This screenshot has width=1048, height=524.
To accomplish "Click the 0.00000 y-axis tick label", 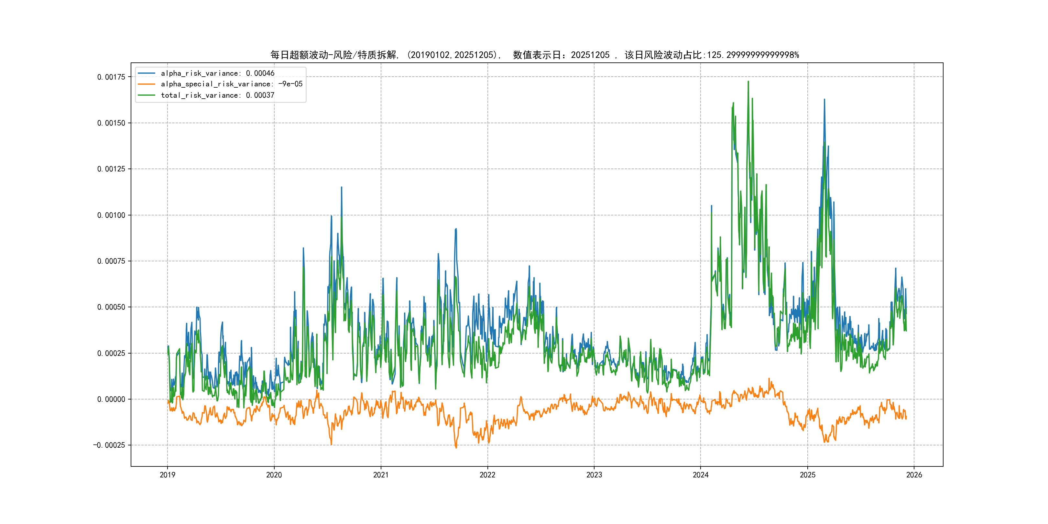I will pyautogui.click(x=111, y=399).
